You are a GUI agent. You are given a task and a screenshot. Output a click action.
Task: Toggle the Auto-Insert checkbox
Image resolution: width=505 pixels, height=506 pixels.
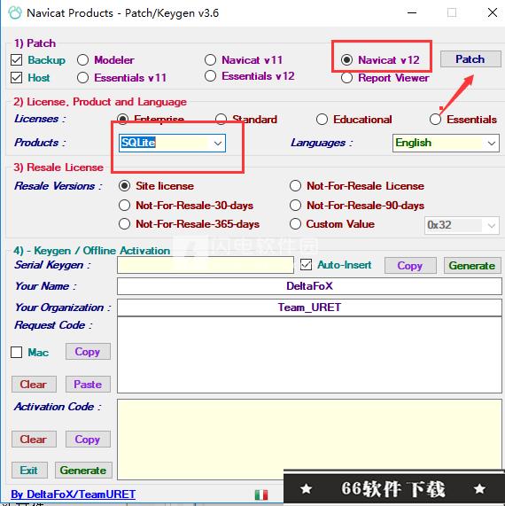pyautogui.click(x=306, y=265)
